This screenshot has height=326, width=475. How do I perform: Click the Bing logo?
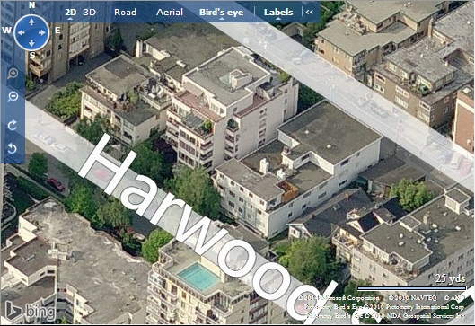click(31, 311)
